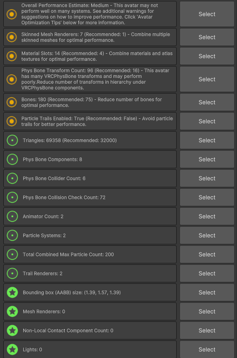Click the green icon next to Phys Bone Components
This screenshot has width=237, height=358.
click(x=12, y=159)
